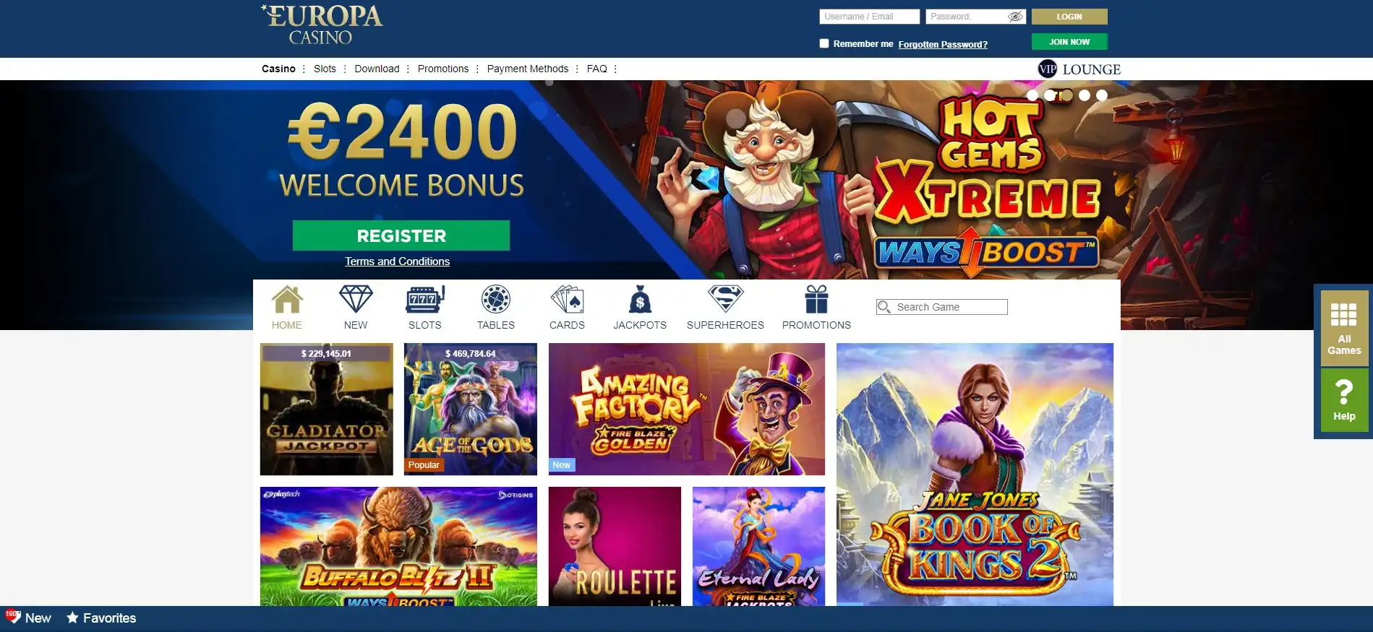The height and width of the screenshot is (632, 1373).
Task: Open the Superheroes category icon
Action: click(725, 299)
